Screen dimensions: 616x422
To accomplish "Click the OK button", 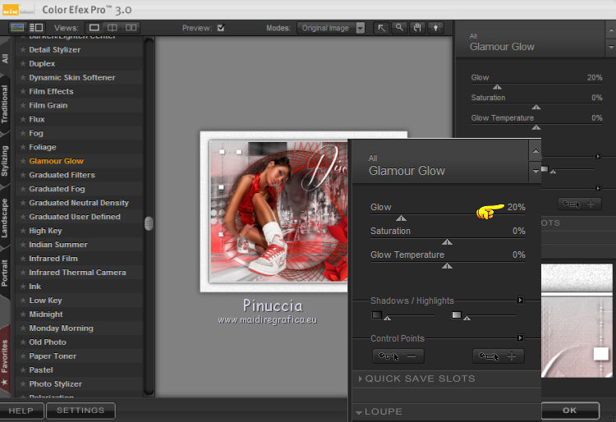I will 570,411.
